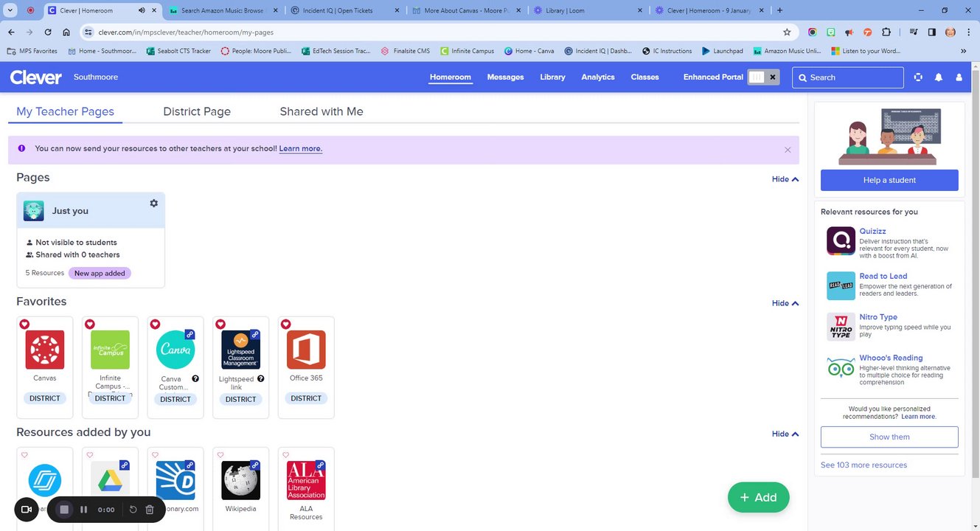
Task: Open the Canvas app tile
Action: 45,350
